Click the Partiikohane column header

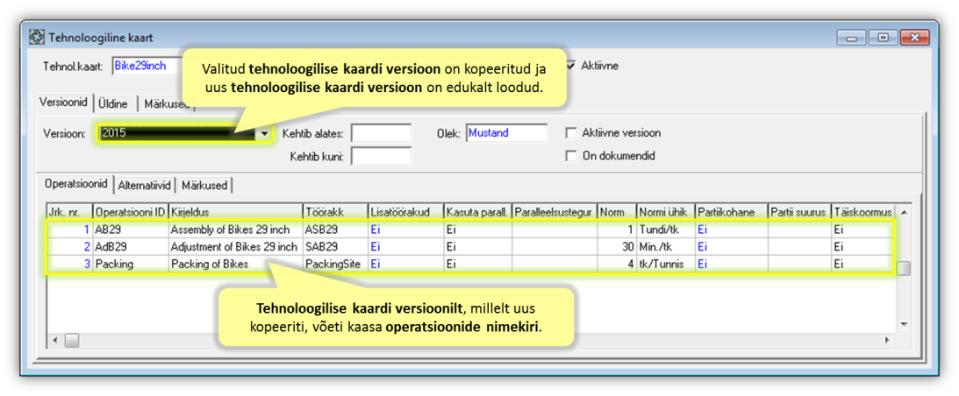pos(731,212)
